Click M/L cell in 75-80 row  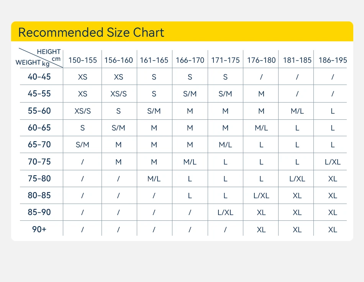coord(154,179)
